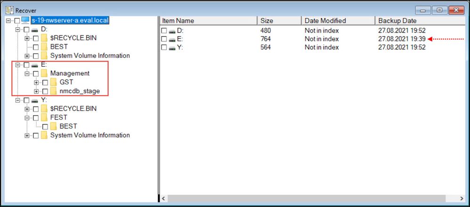470x207 pixels.
Task: Check the E: checkbox in item list
Action: coord(164,39)
